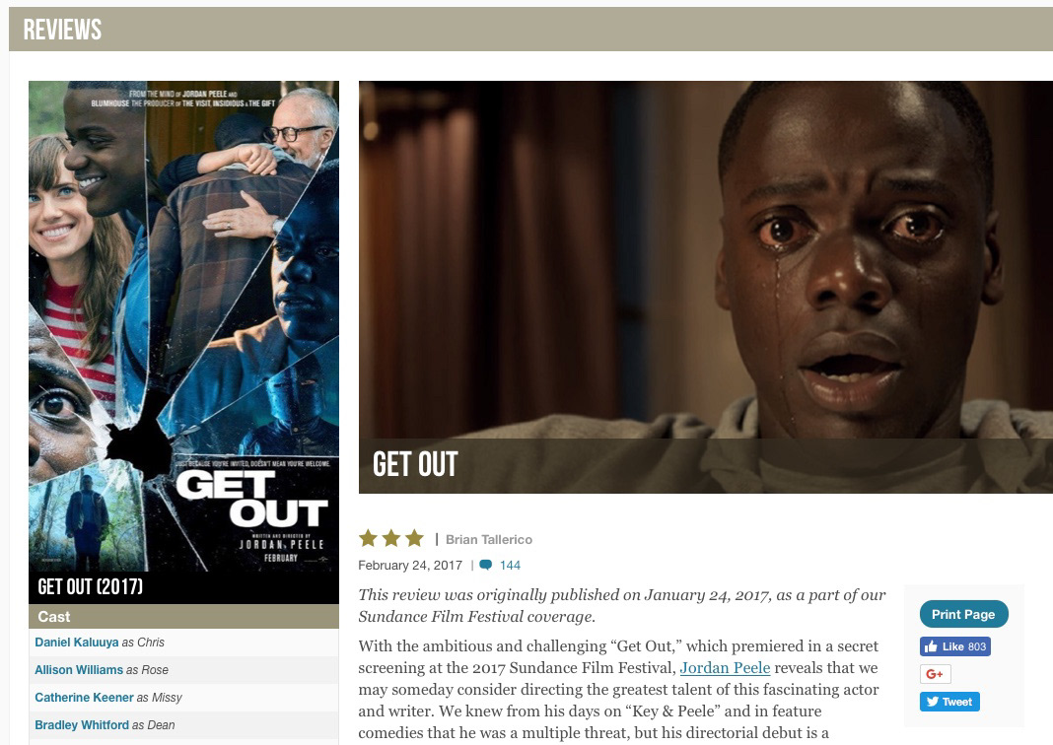
Task: Click the Reviews section header
Action: click(x=62, y=30)
